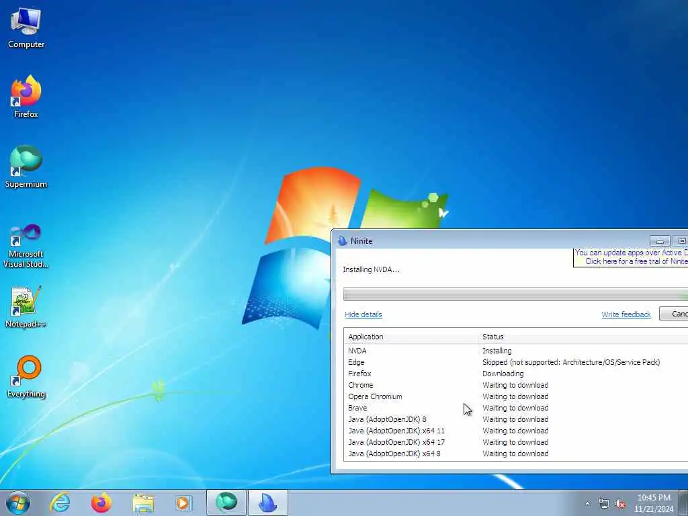
Task: Select the Firefox desktop shortcut
Action: (26, 97)
